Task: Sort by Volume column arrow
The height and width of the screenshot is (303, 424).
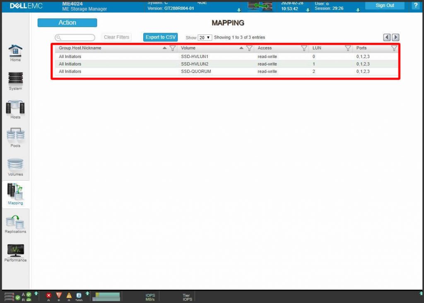Action: pyautogui.click(x=241, y=48)
